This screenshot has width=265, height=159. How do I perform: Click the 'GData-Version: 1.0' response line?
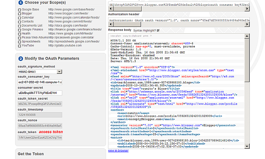pos(126,49)
